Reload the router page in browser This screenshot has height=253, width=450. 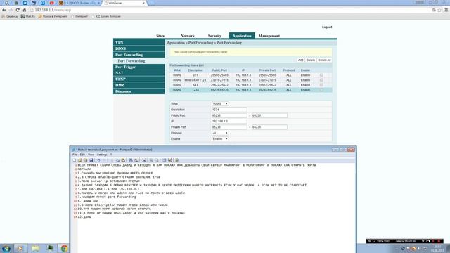tap(18, 10)
